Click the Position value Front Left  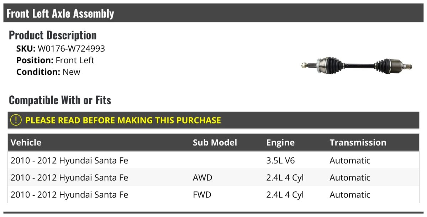point(75,60)
